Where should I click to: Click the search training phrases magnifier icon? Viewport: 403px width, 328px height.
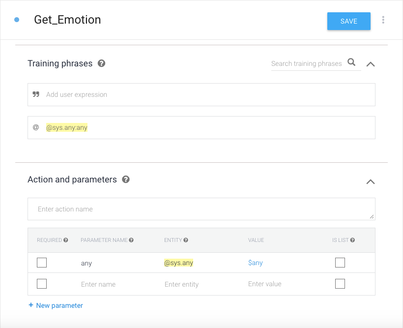351,62
